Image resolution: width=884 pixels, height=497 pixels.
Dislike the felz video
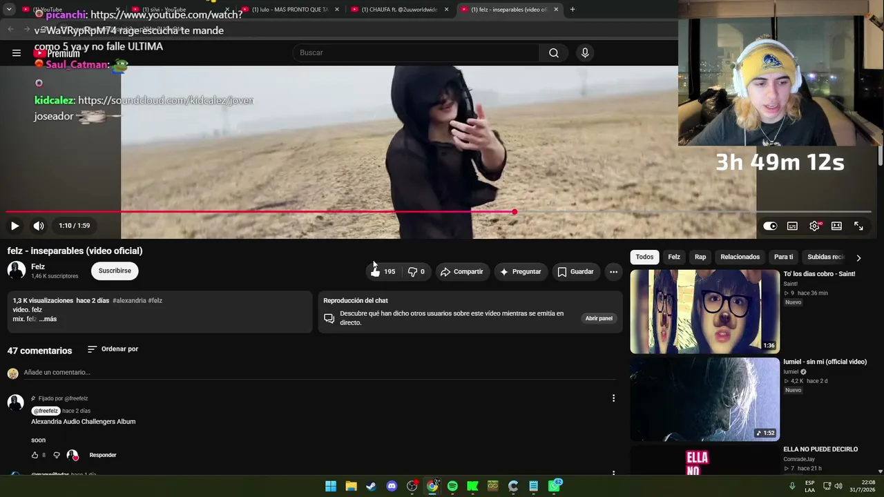416,271
